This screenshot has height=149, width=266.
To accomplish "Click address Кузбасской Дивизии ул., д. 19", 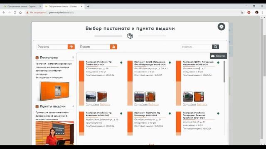I will coord(102,120).
